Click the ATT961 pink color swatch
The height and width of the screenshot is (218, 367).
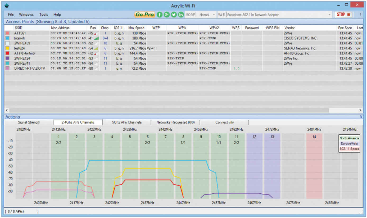pos(7,33)
